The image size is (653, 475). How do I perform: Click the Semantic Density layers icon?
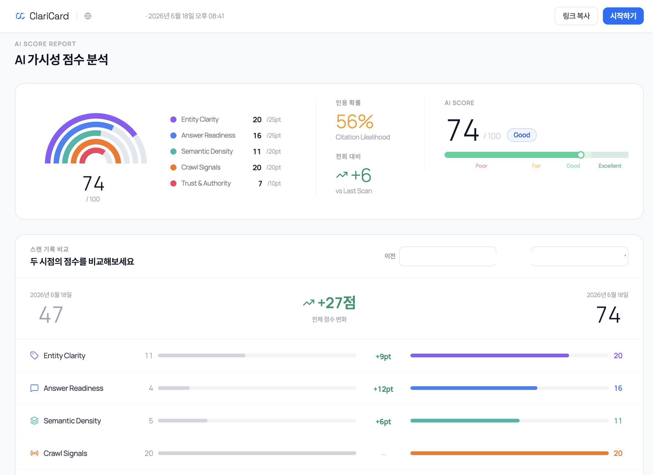[x=34, y=421]
